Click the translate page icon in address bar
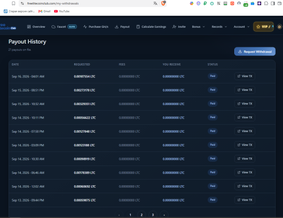The width and height of the screenshot is (283, 218). (155, 3)
